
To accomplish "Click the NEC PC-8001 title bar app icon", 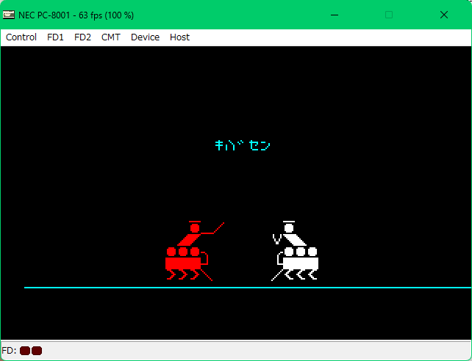I will click(8, 15).
